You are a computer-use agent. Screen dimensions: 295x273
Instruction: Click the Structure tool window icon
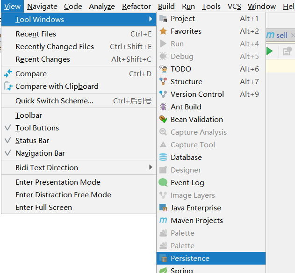tap(163, 82)
